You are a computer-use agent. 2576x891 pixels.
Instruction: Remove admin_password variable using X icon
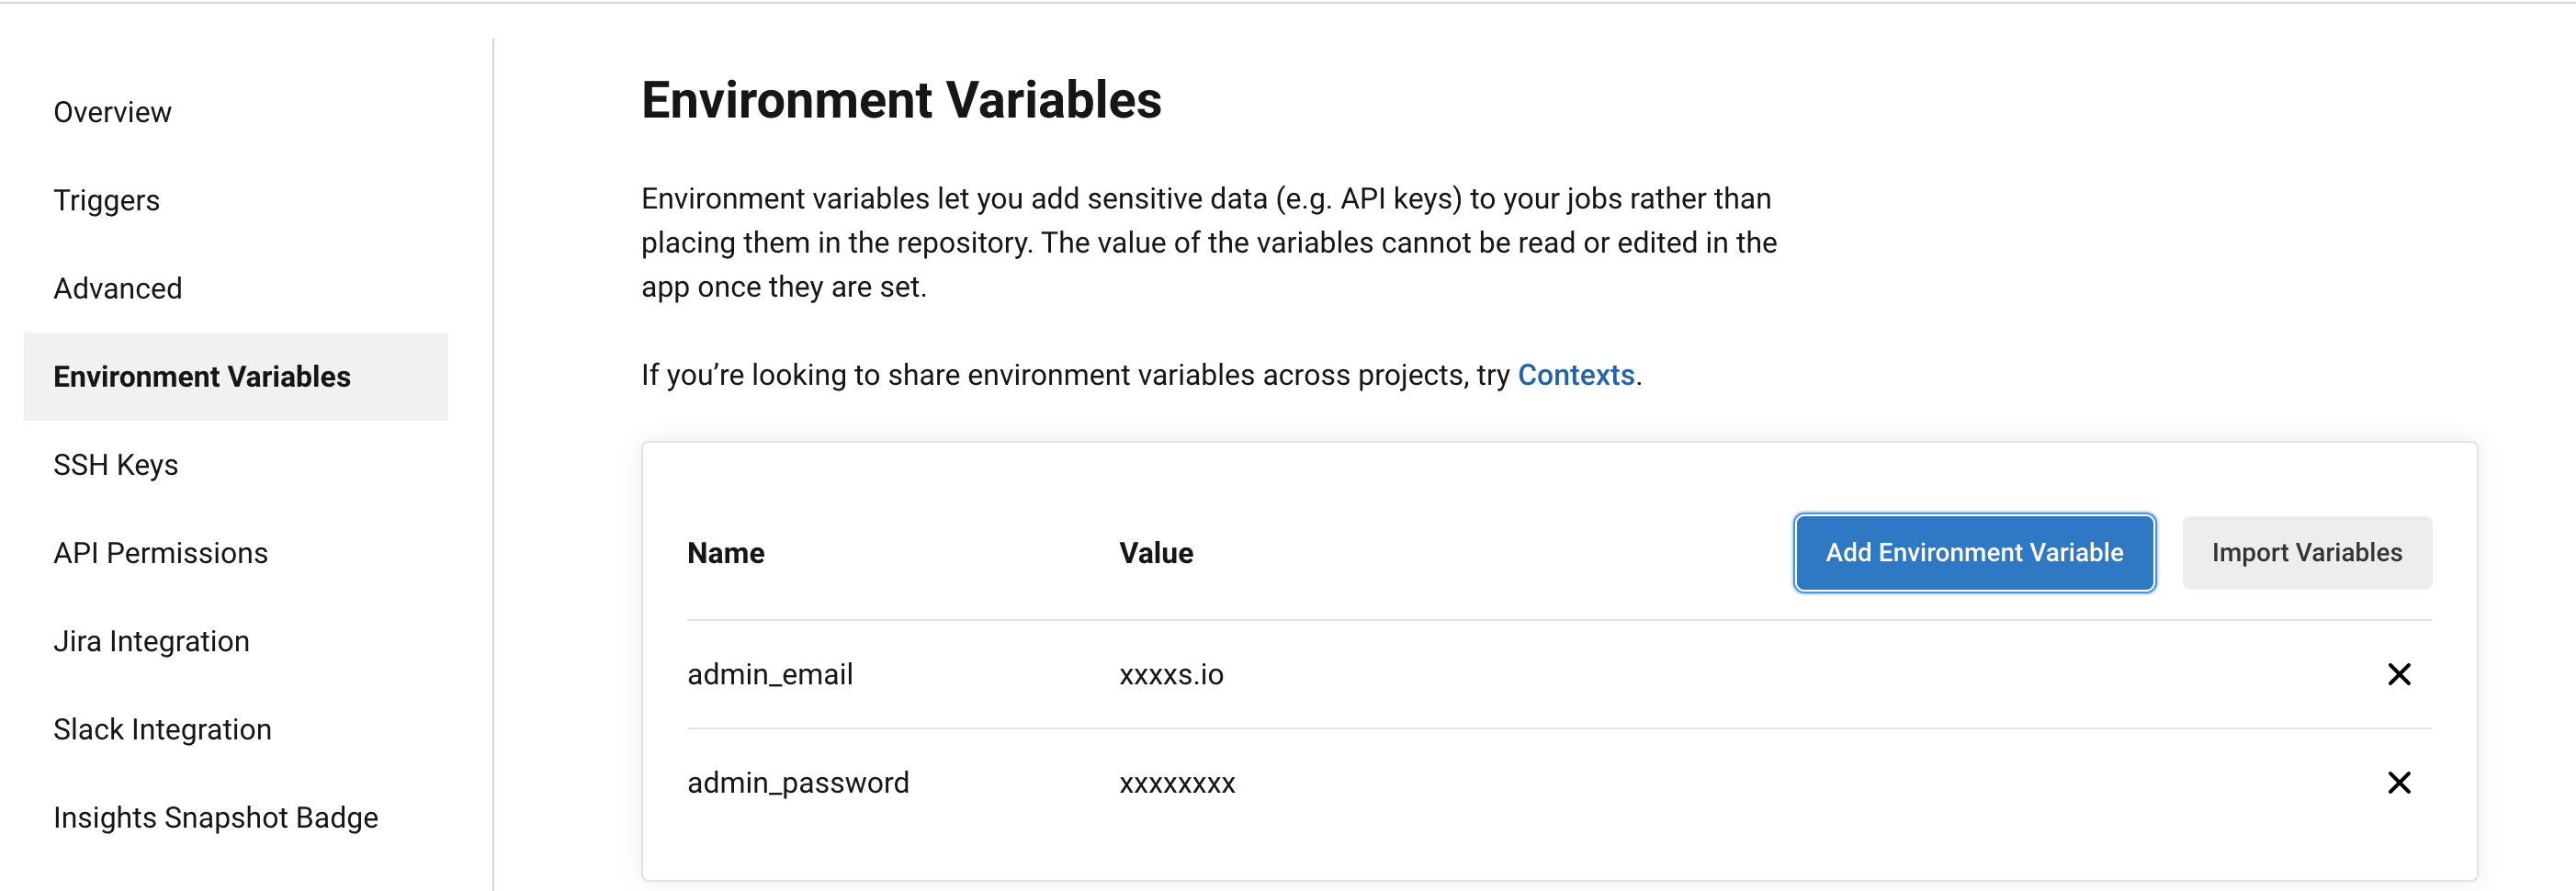pos(2398,782)
